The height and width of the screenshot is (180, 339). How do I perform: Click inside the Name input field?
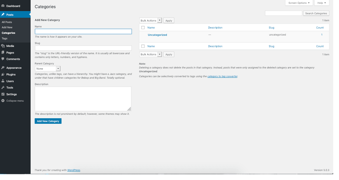pos(83,31)
